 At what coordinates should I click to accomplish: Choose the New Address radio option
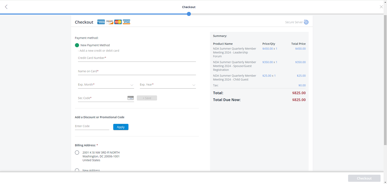[77, 170]
